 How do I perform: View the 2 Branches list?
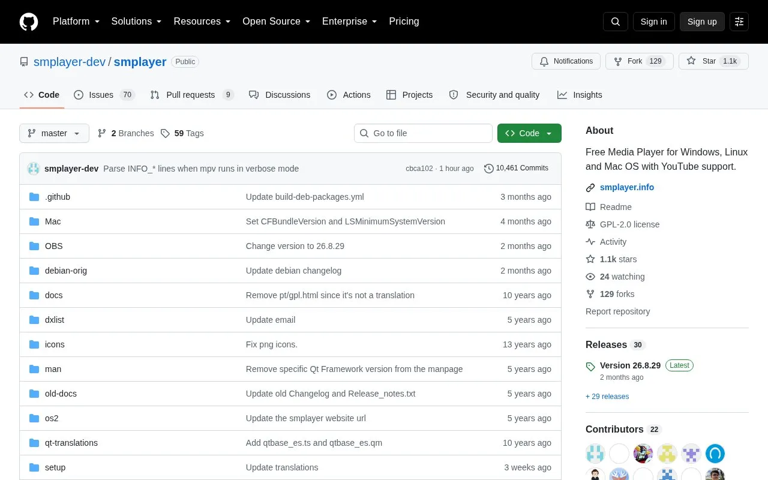[x=125, y=133]
